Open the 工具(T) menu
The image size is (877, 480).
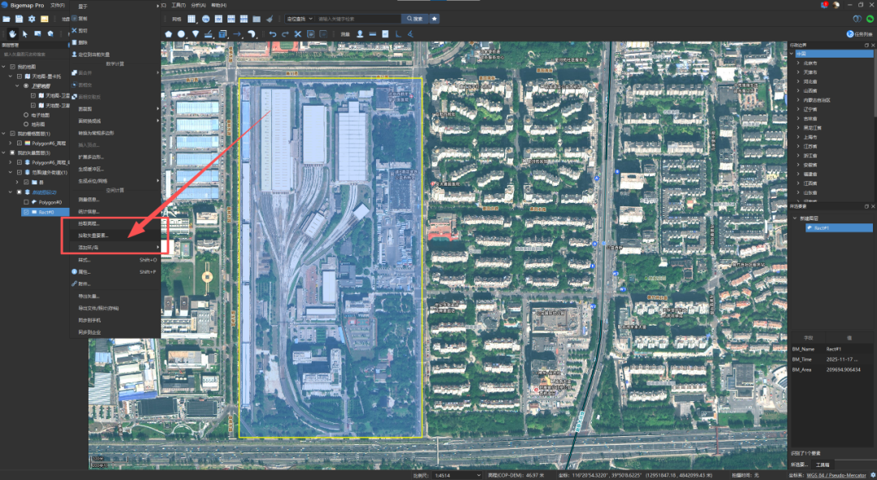179,5
